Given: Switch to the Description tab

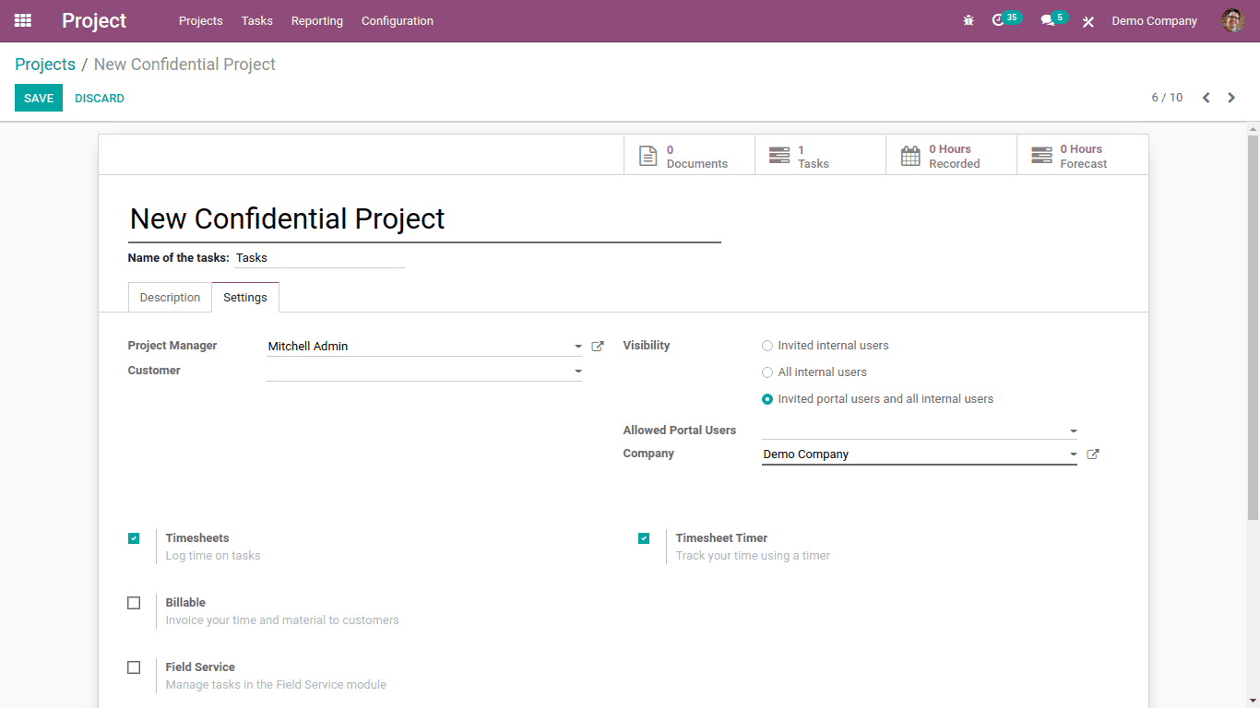Looking at the screenshot, I should 170,298.
